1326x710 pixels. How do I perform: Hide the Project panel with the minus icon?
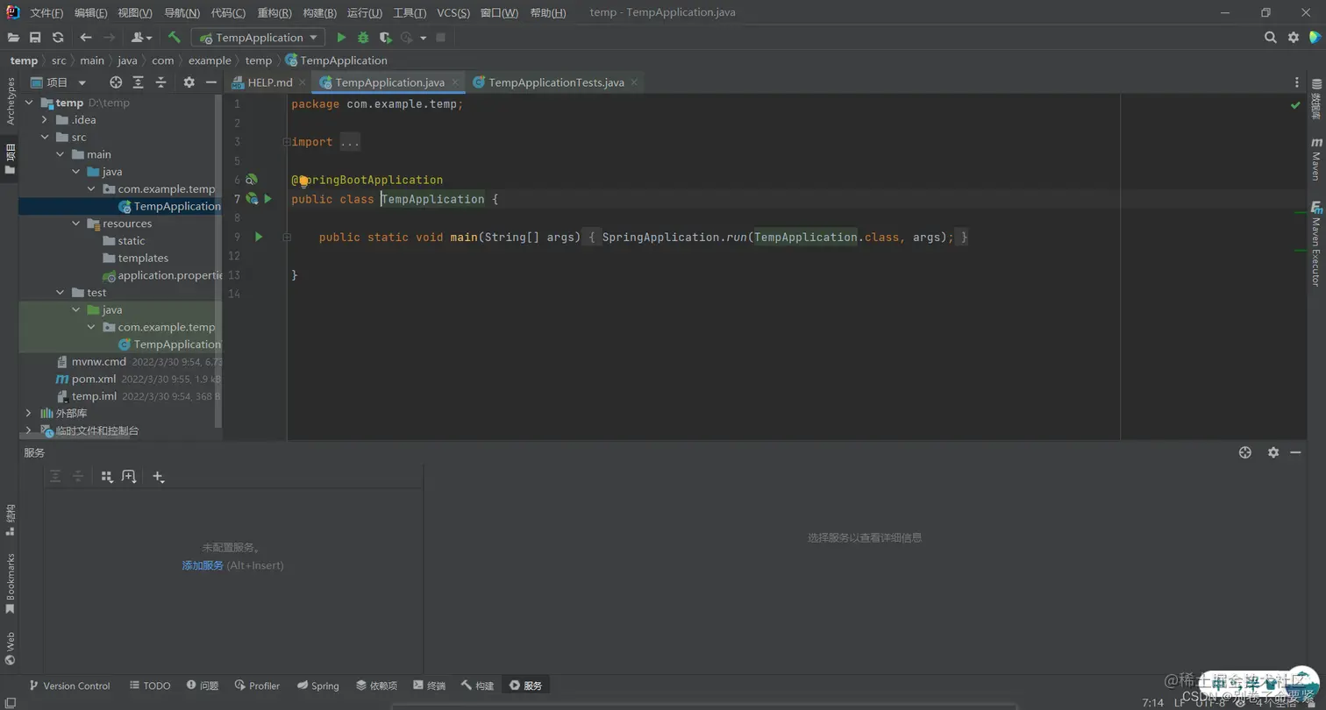tap(211, 82)
